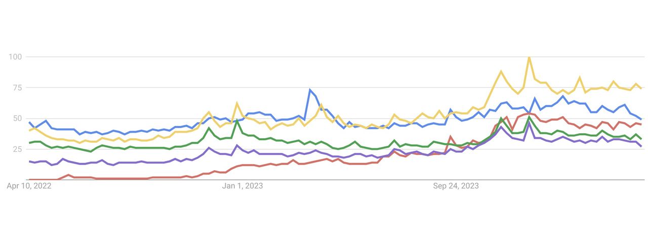Click the purple line's final point at far right
Viewport: 648px width, 238px height.
coord(641,146)
